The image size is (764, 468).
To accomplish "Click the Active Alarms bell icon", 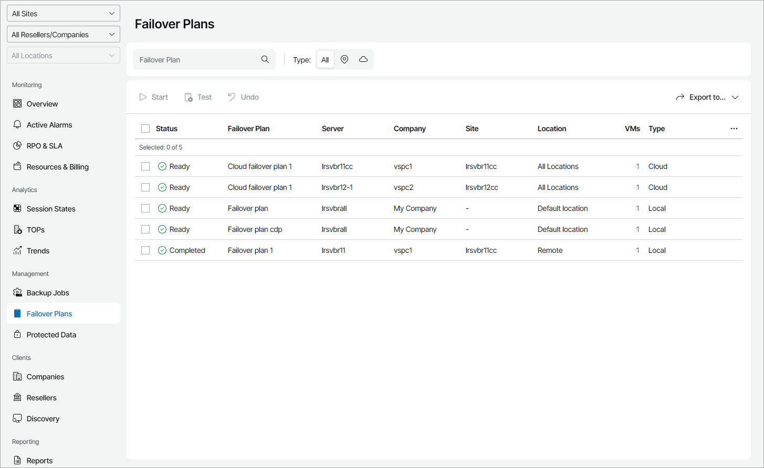I will (17, 125).
